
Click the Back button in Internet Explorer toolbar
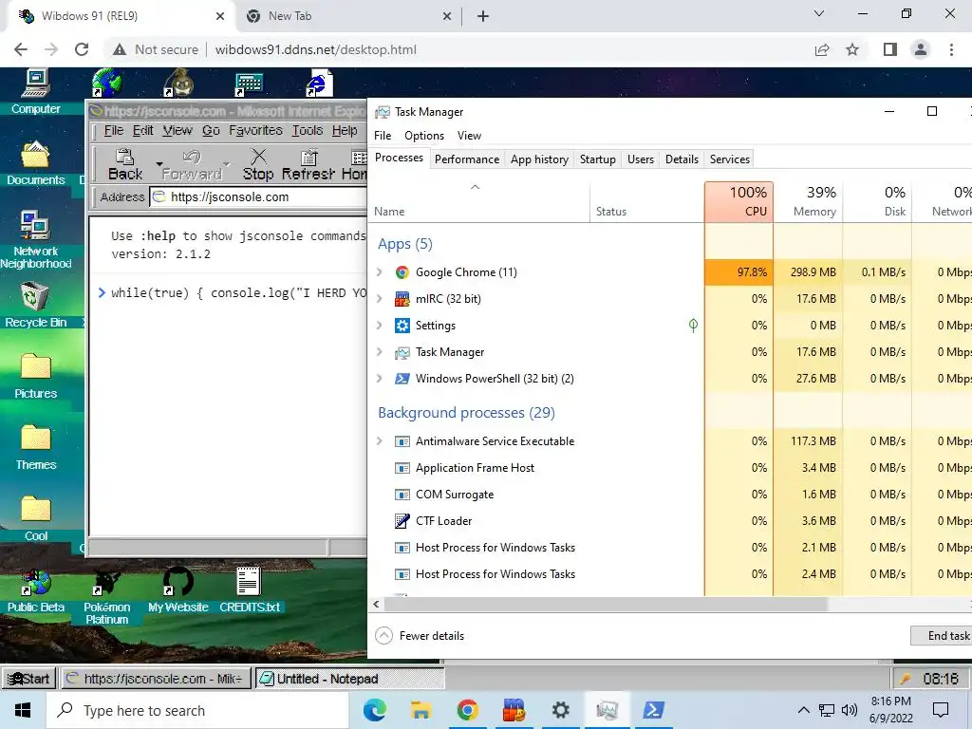click(x=125, y=164)
